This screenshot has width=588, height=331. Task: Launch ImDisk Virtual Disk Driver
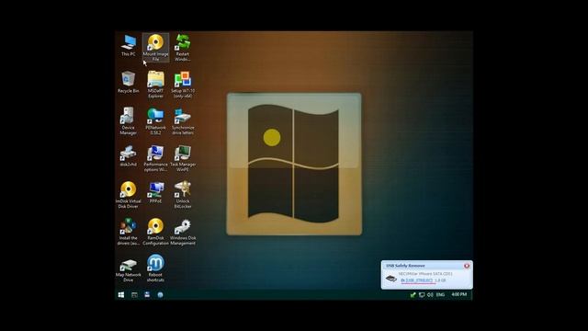tap(129, 194)
